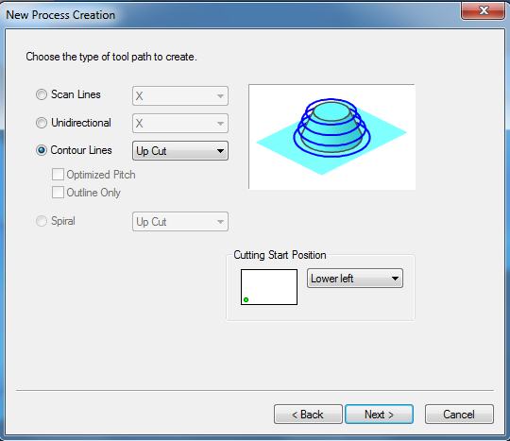
Task: Click the Contour Lines label text
Action: [x=81, y=150]
